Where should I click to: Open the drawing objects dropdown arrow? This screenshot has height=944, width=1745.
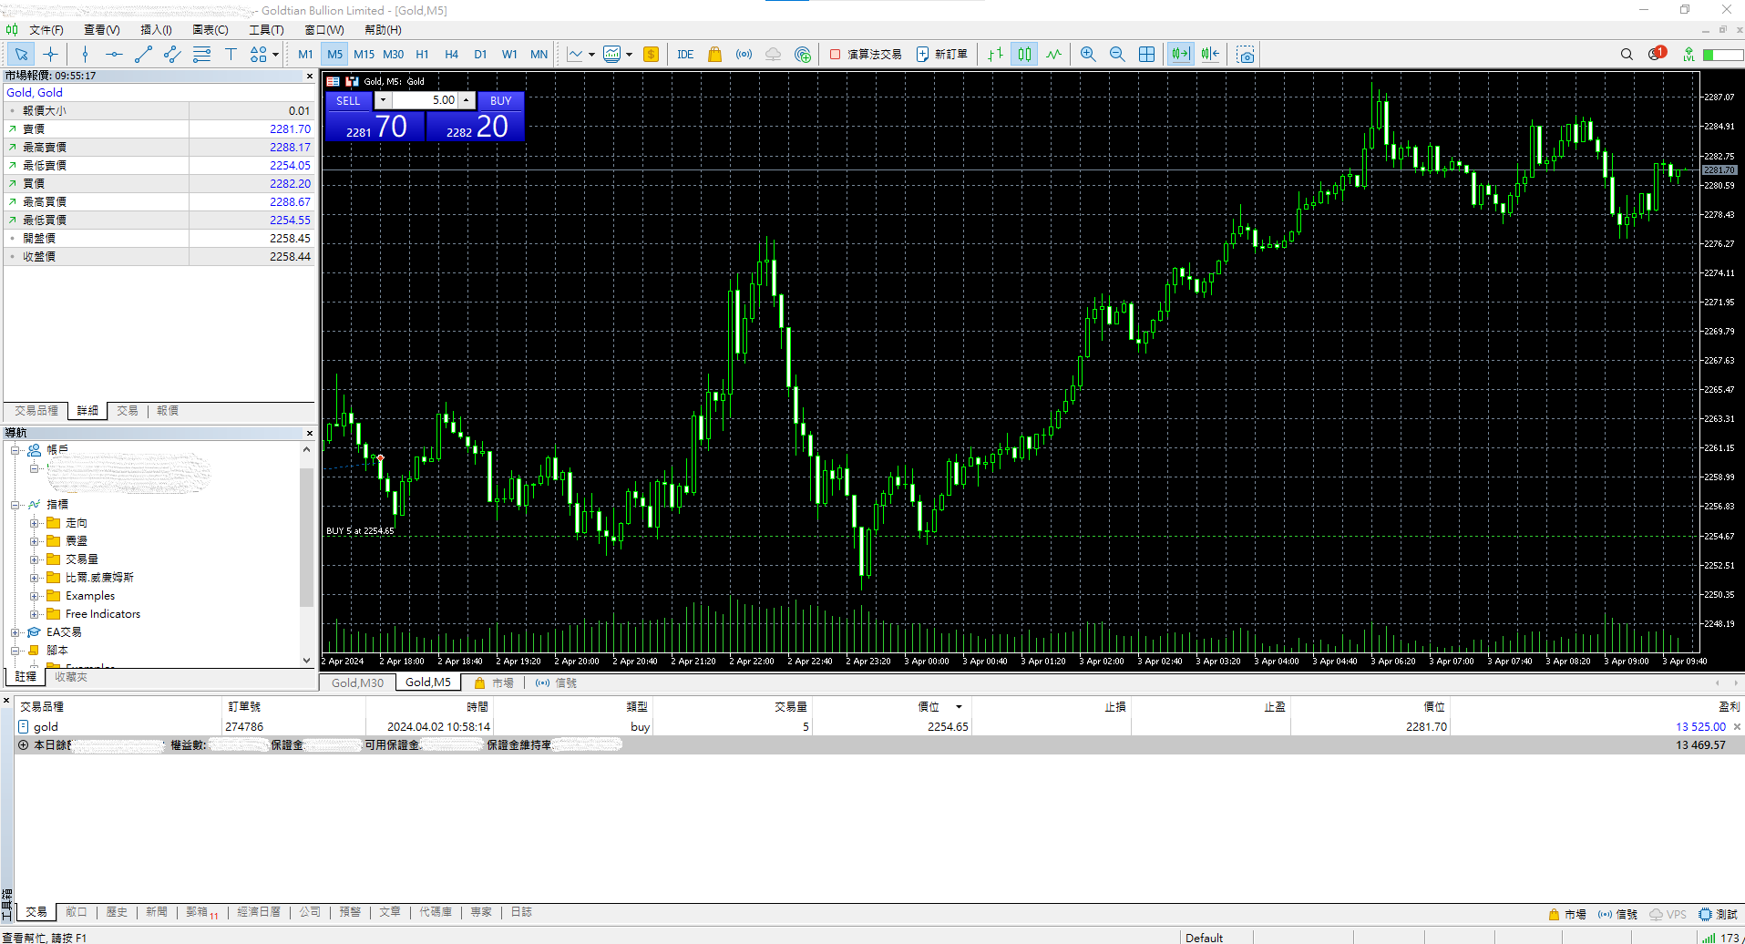click(x=275, y=55)
